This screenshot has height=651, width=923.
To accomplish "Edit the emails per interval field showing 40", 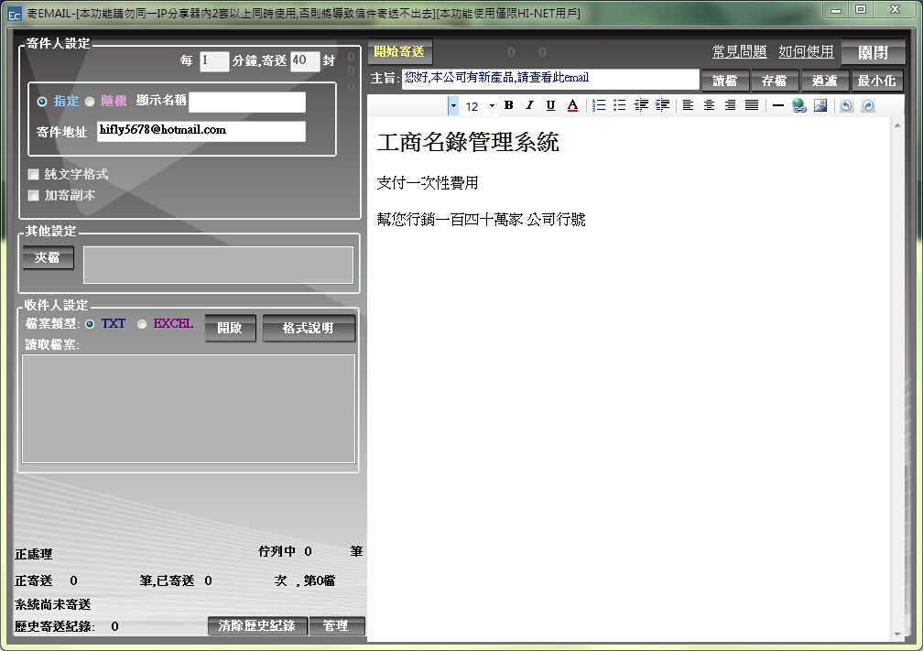I will [305, 61].
